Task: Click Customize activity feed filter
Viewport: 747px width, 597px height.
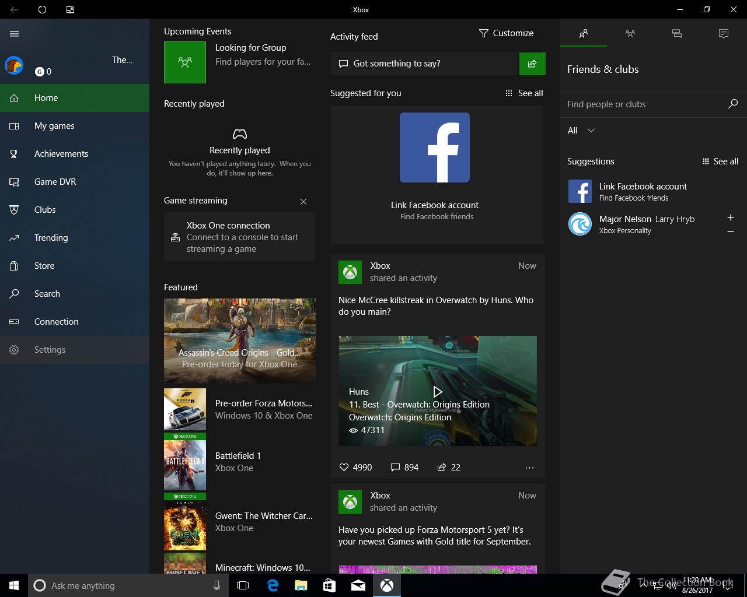Action: 506,33
